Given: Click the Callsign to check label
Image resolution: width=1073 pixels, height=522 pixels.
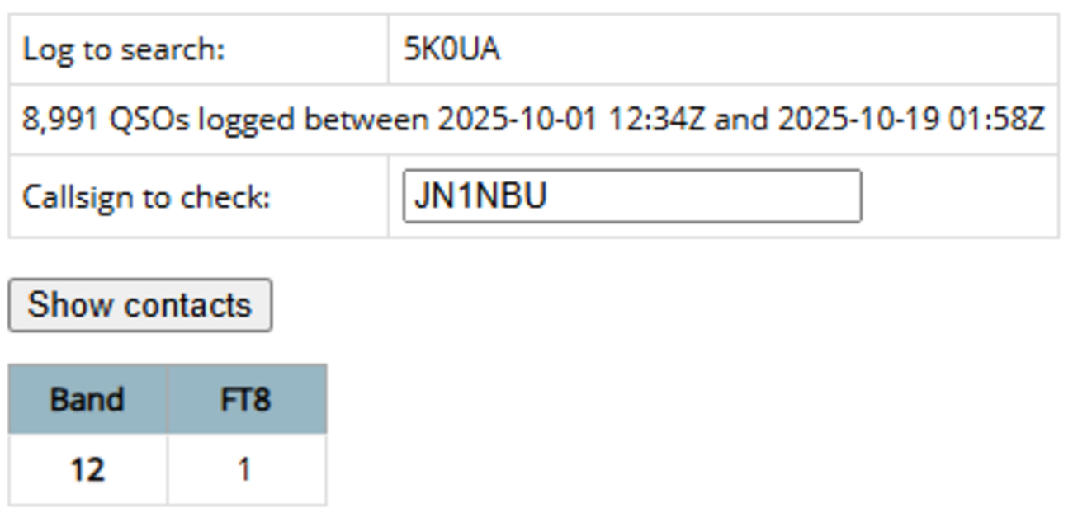Looking at the screenshot, I should coord(146,198).
